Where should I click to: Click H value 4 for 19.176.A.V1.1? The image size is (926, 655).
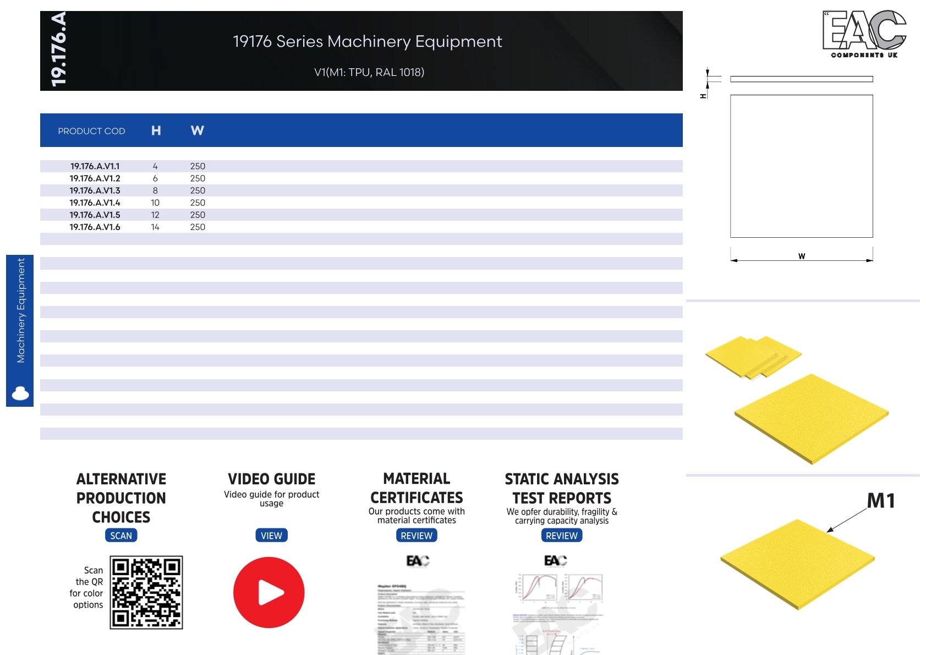click(x=155, y=166)
